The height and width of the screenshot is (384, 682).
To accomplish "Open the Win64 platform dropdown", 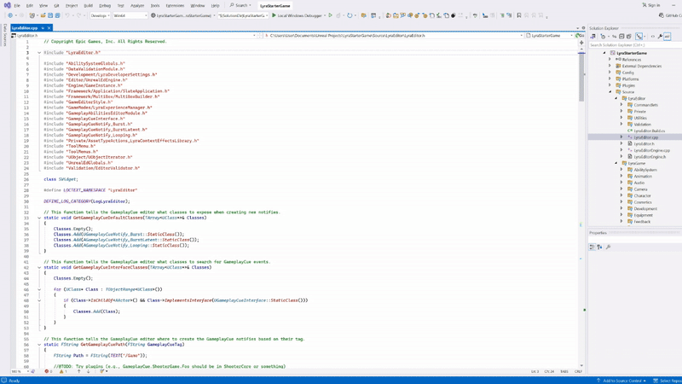I will click(x=130, y=15).
